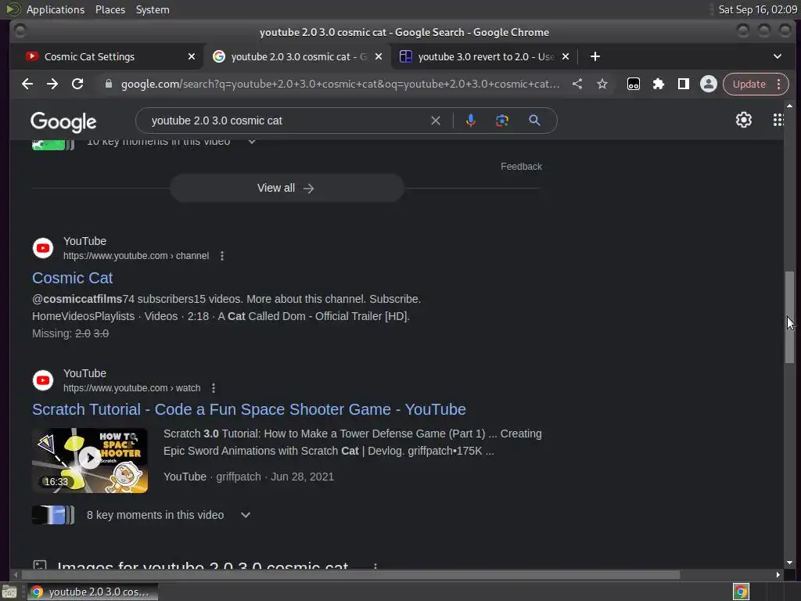Click YouTube favicon of Cosmic Cat result

click(43, 248)
